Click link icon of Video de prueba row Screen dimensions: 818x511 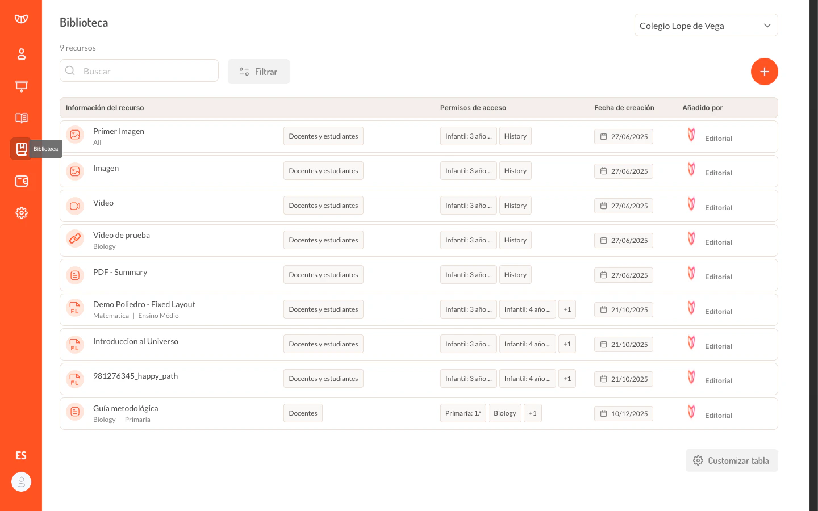pos(75,238)
